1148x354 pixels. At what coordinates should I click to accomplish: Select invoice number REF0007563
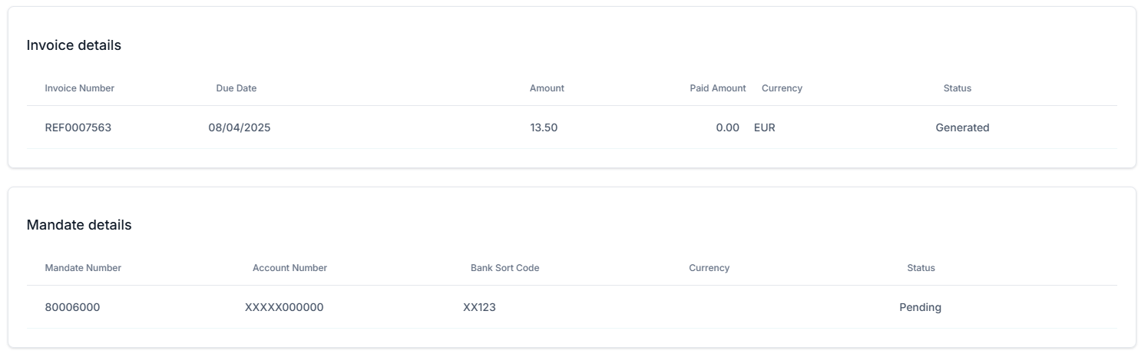click(x=78, y=127)
